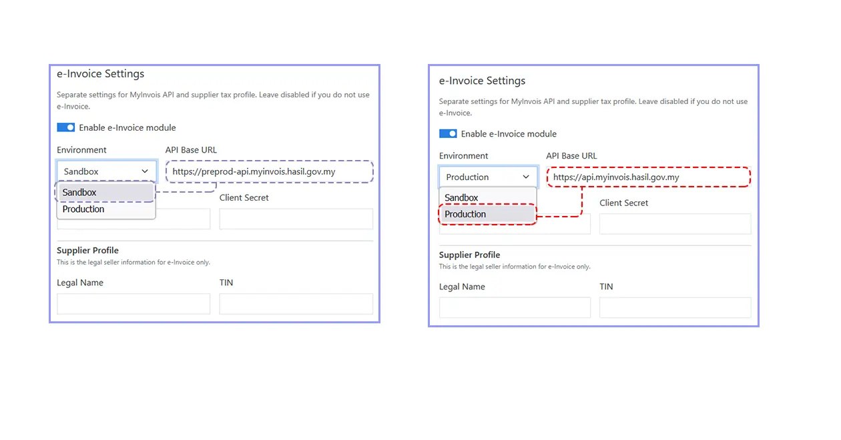Click chevron arrow on the Sandbox environment select

(145, 171)
